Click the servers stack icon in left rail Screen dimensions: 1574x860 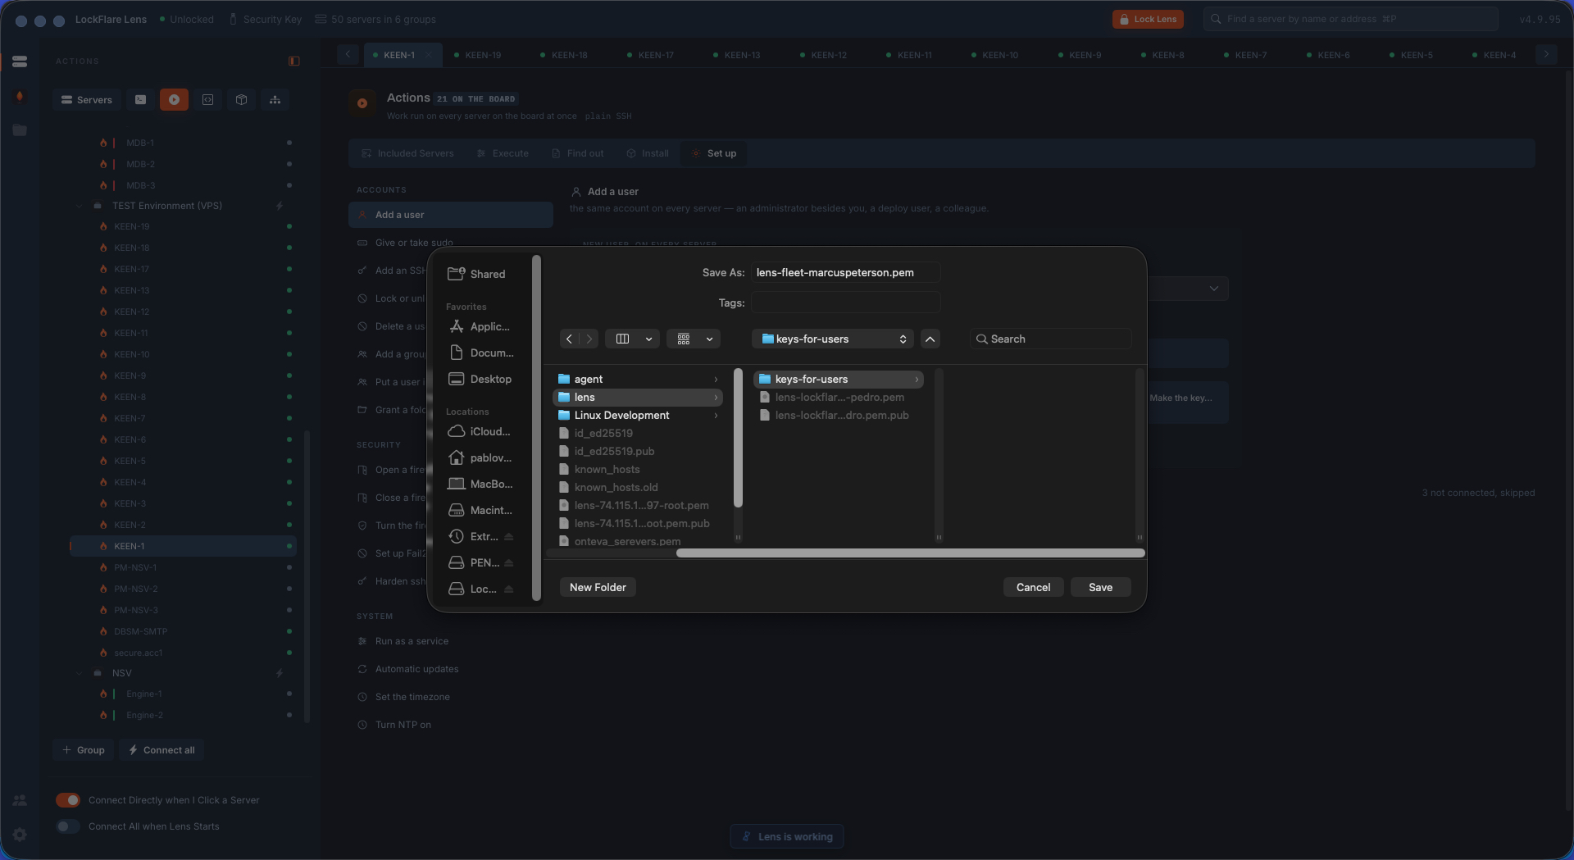coord(20,61)
